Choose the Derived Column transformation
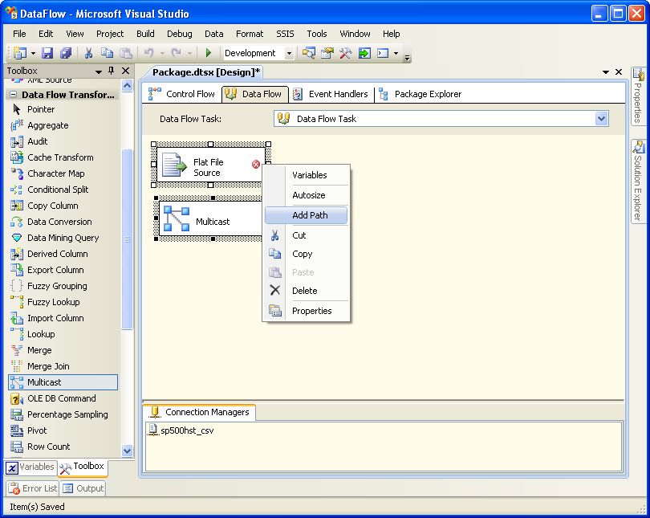The width and height of the screenshot is (650, 518). pyautogui.click(x=57, y=254)
